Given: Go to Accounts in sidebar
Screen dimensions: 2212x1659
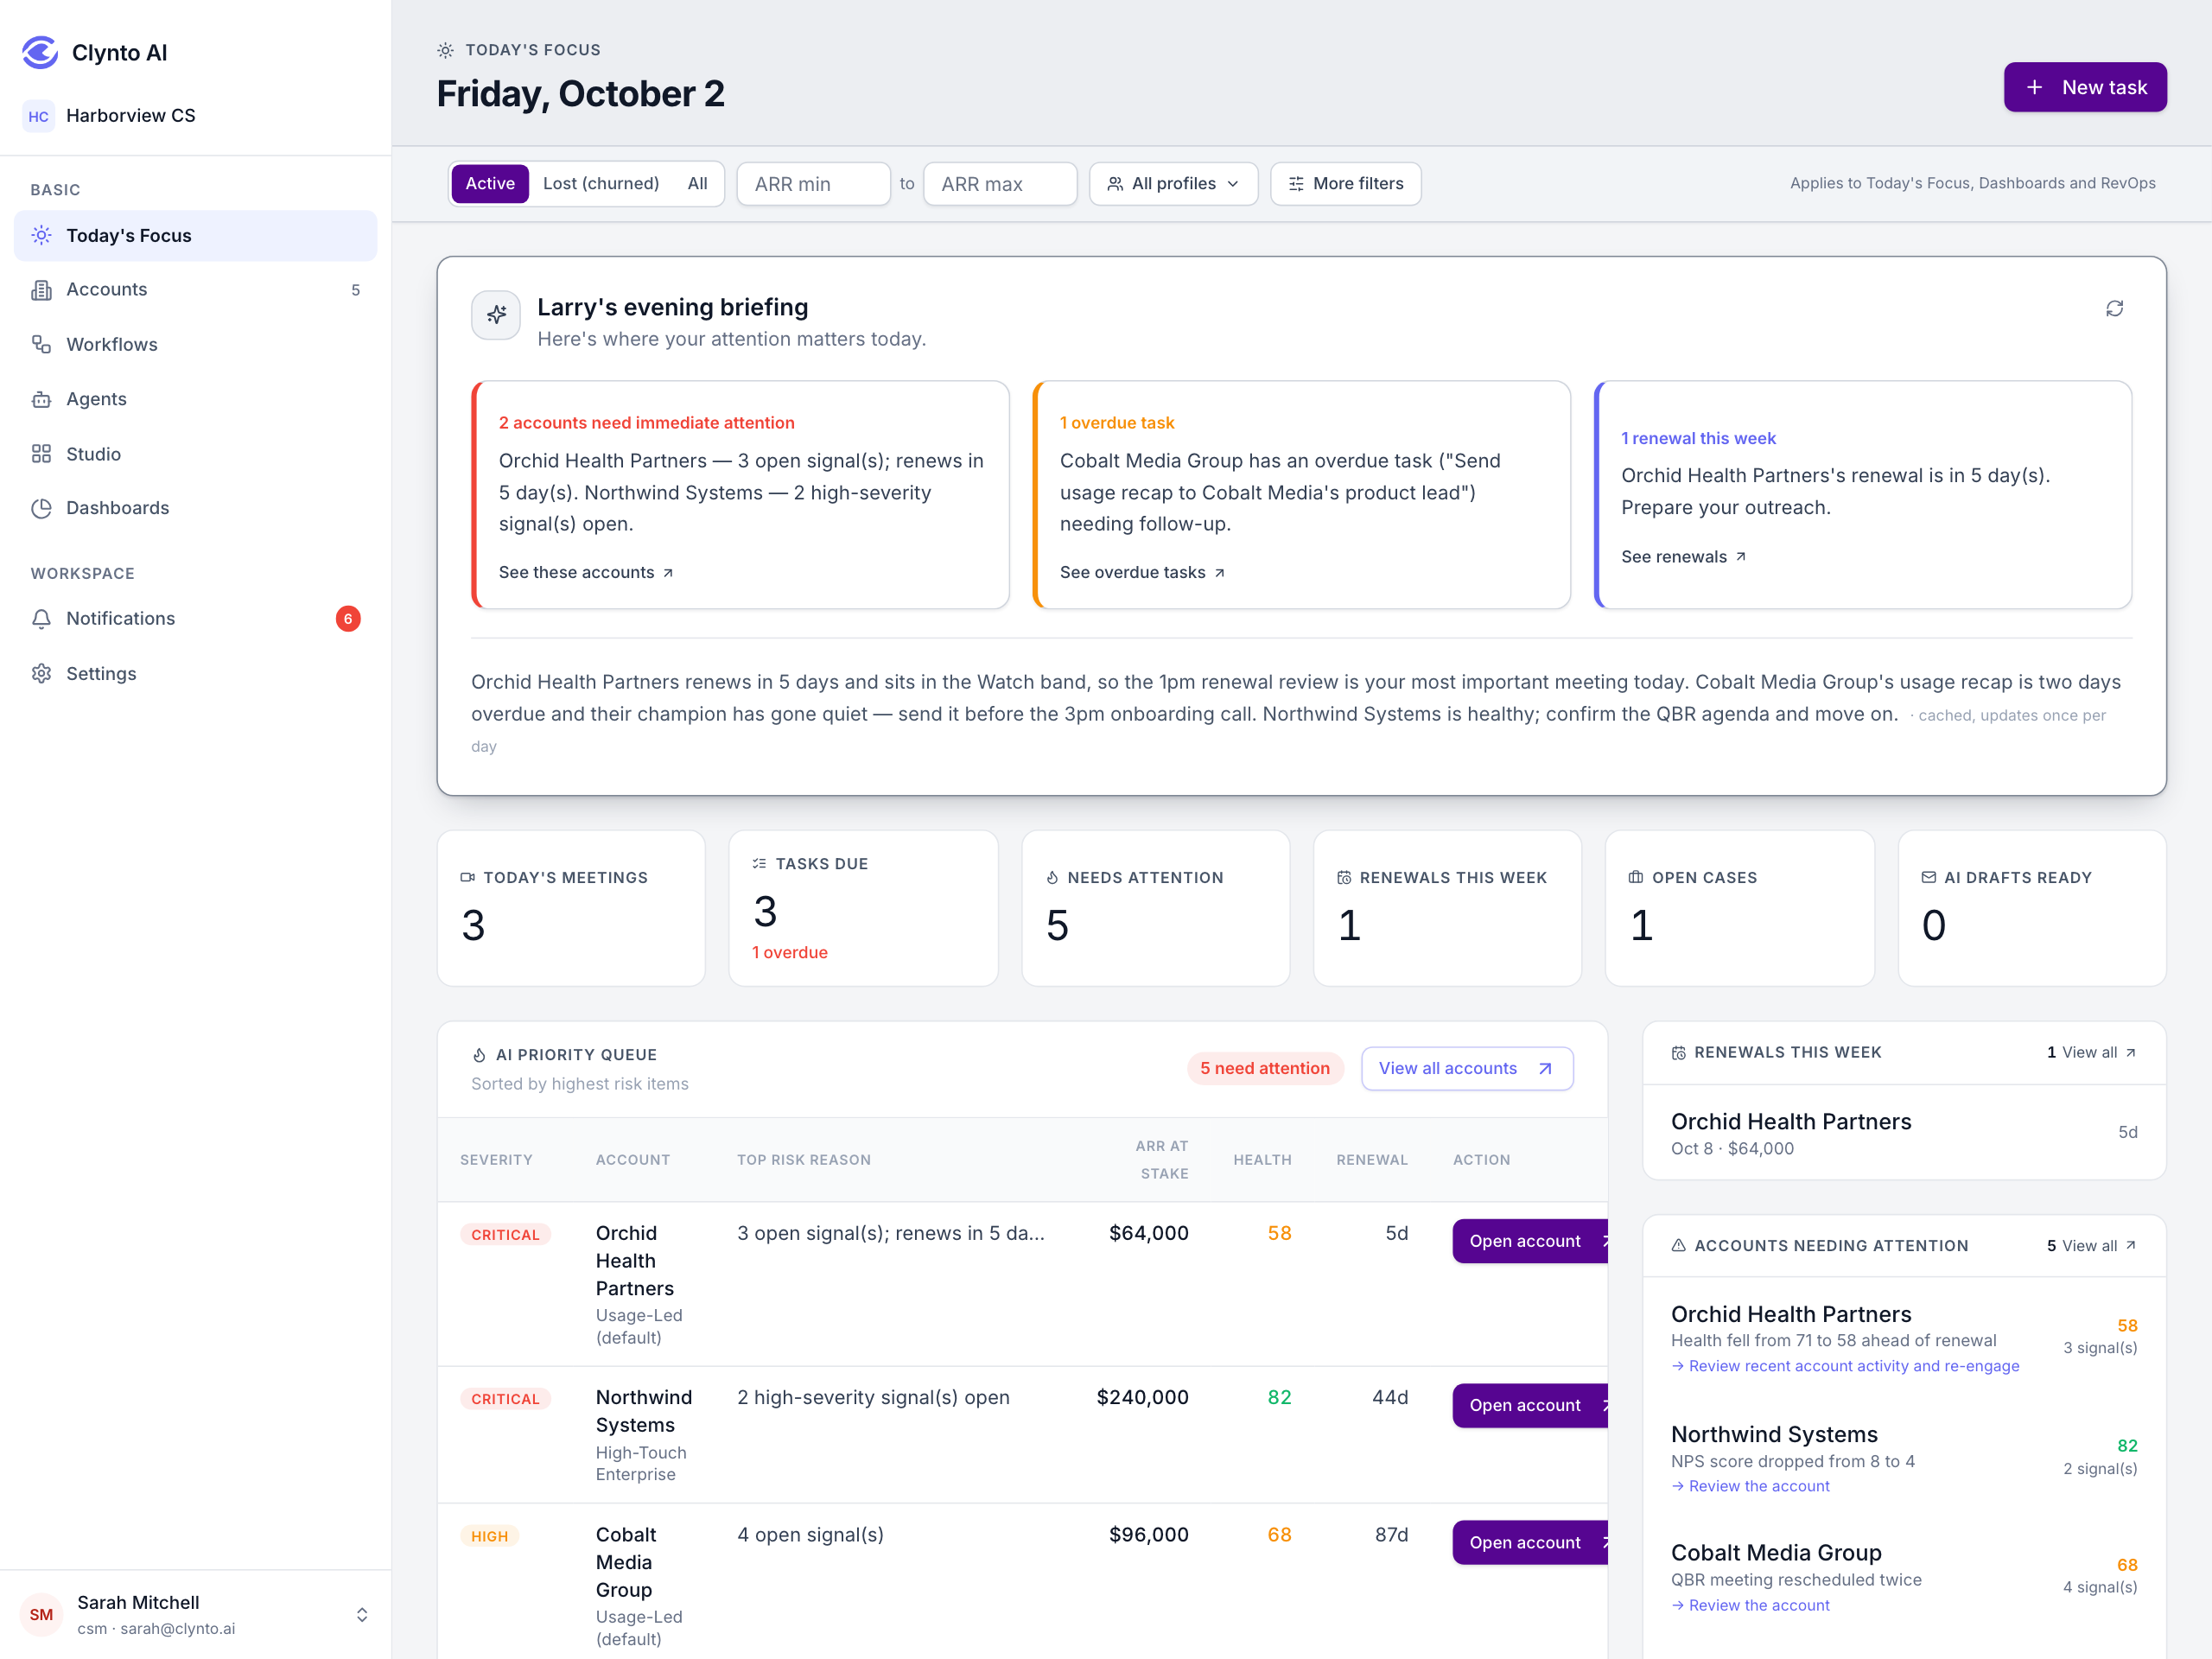Looking at the screenshot, I should point(196,290).
